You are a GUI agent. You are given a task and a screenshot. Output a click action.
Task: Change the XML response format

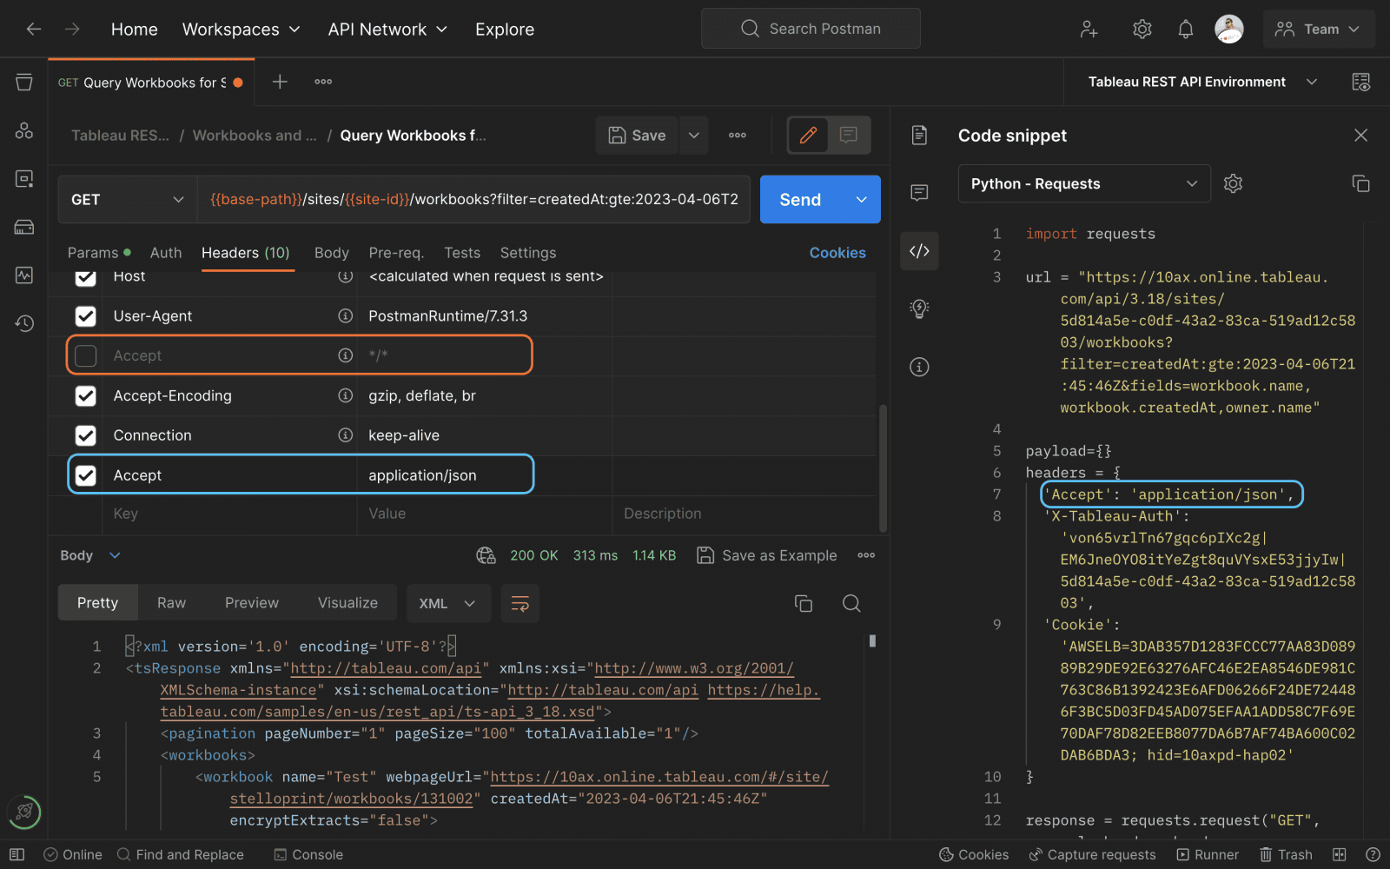448,603
